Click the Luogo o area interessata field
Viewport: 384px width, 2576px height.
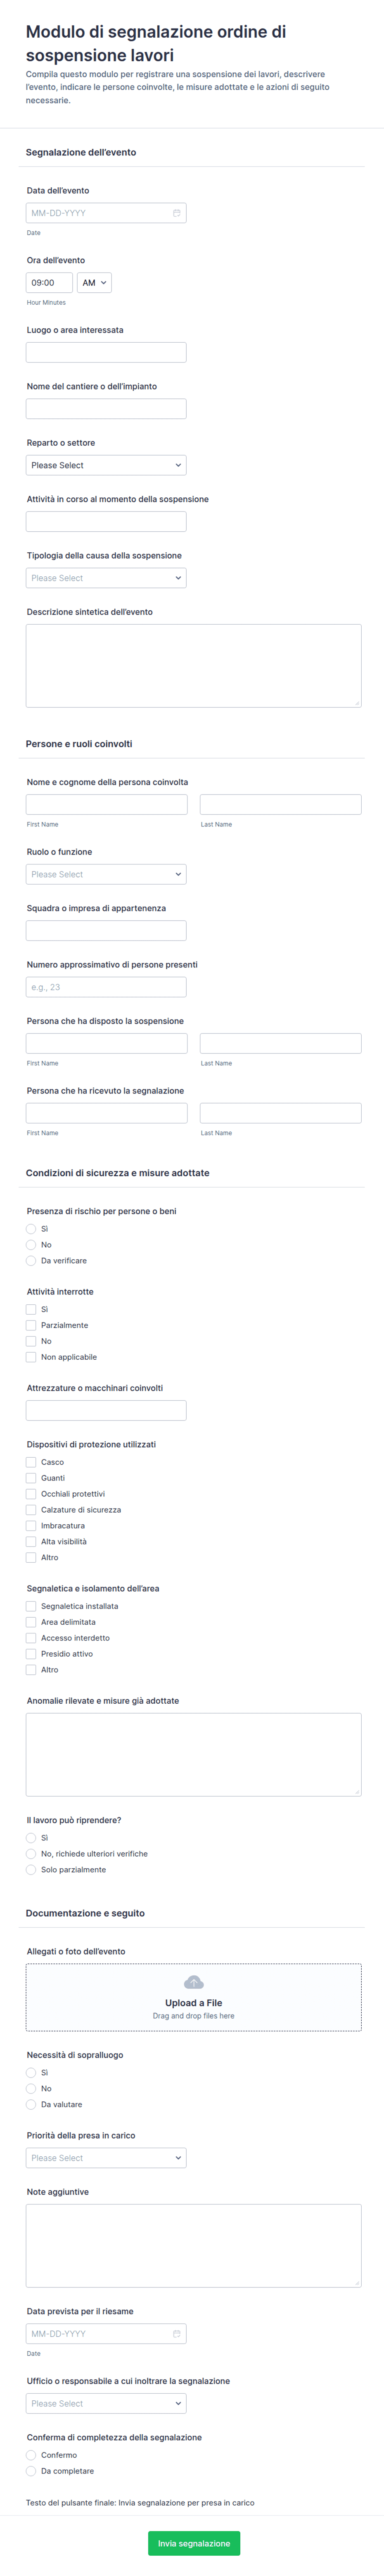[x=106, y=352]
